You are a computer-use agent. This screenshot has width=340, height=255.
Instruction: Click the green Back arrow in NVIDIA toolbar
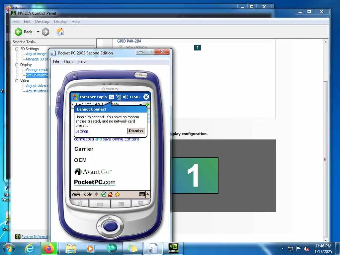tap(19, 32)
